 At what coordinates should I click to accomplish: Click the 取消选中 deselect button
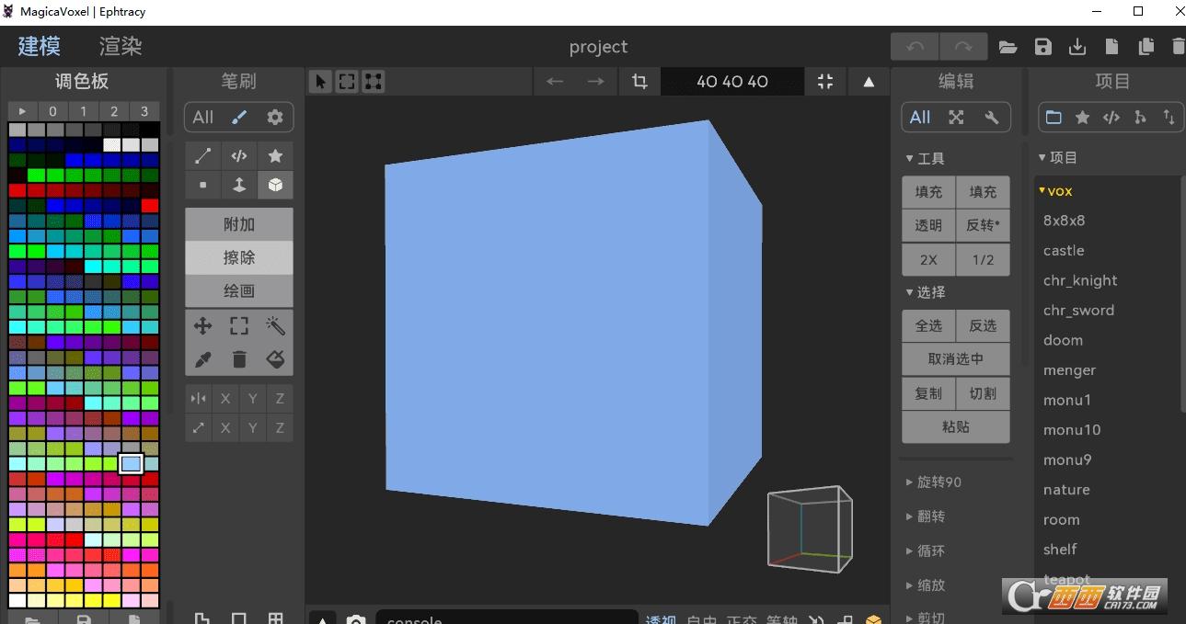(x=956, y=359)
